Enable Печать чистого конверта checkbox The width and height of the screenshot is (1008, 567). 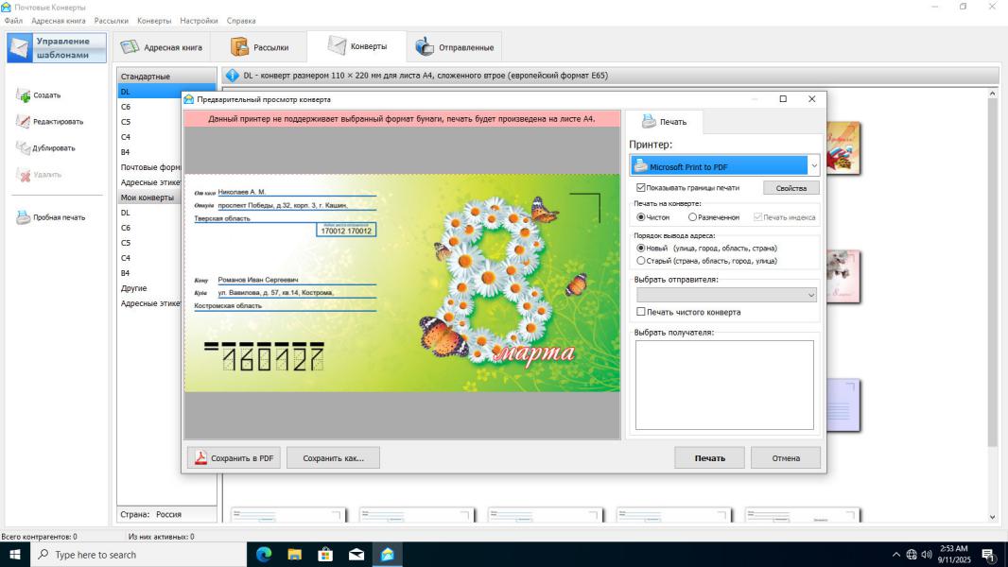640,312
